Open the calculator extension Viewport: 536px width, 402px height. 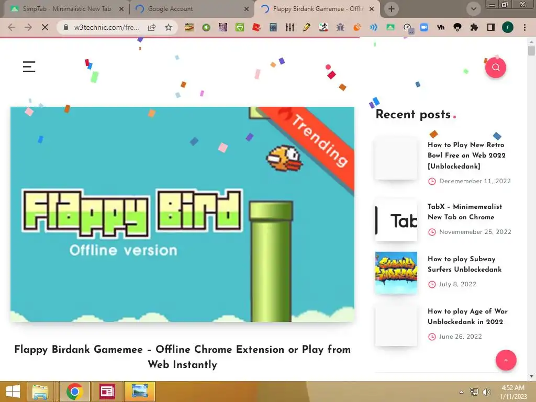click(x=273, y=27)
